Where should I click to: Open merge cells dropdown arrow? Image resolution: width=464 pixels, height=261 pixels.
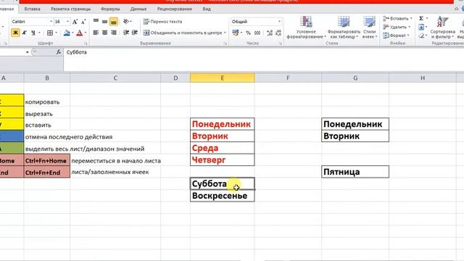click(x=225, y=33)
